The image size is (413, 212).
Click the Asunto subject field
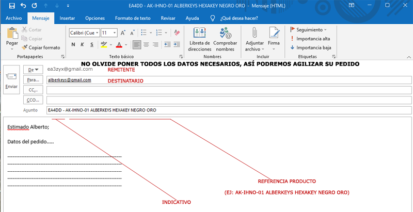pyautogui.click(x=229, y=110)
